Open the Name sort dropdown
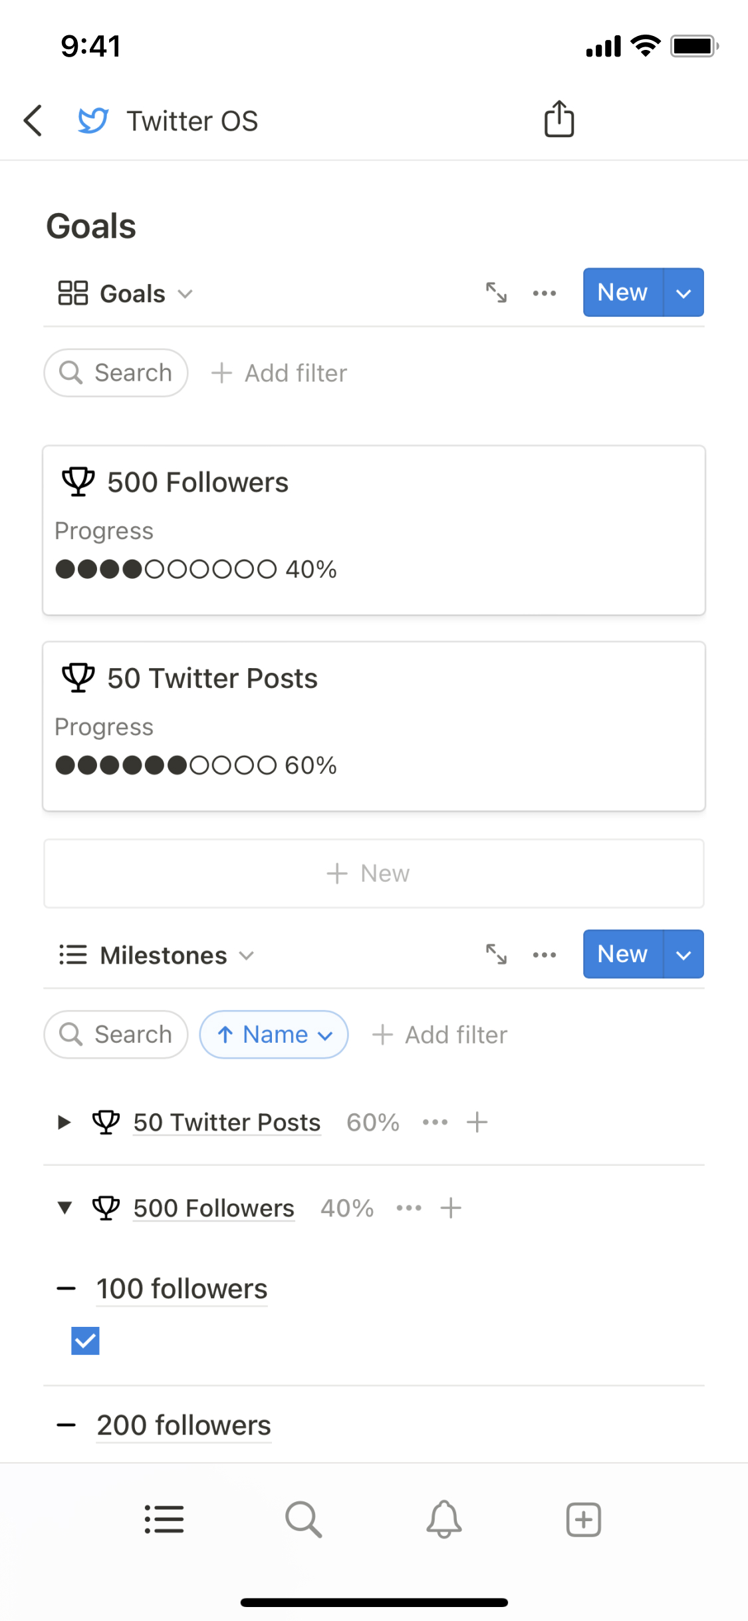 coord(274,1035)
